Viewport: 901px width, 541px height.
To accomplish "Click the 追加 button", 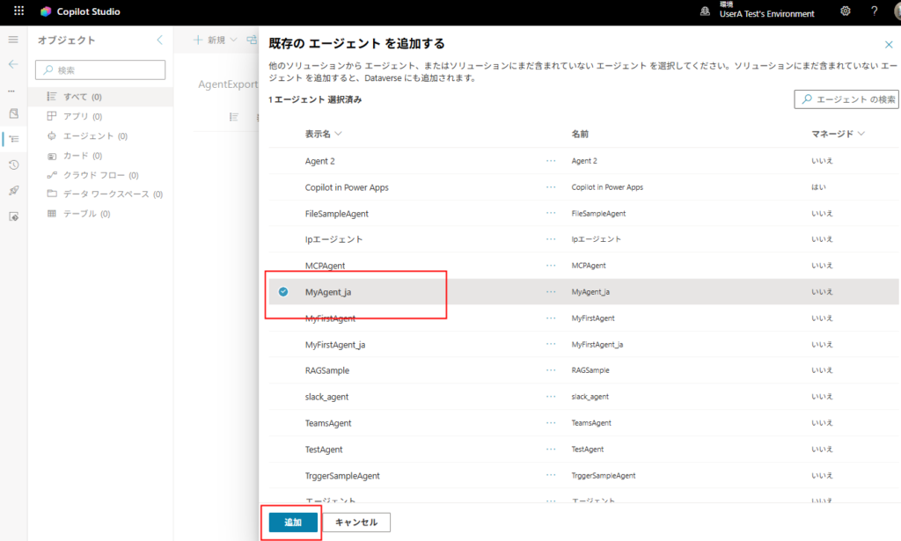I will point(293,523).
